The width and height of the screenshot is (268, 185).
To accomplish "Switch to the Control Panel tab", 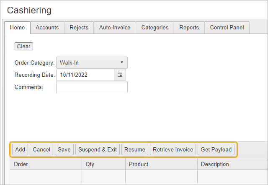I will (x=227, y=27).
